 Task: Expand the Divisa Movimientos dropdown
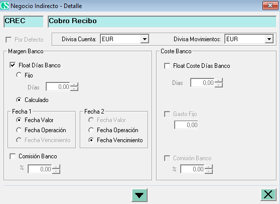(x=269, y=39)
